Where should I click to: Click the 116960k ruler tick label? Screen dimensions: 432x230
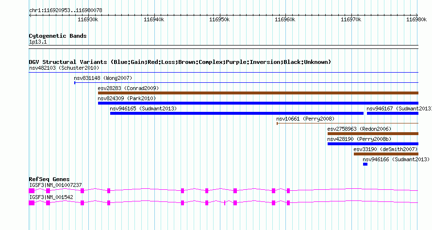pyautogui.click(x=285, y=19)
